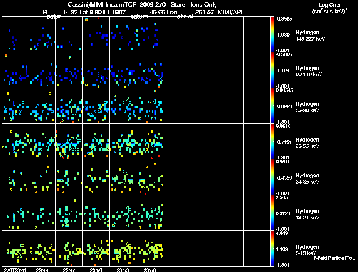Click the '0.4350' color scale value
Screen dimensions: 358x272
(285, 178)
